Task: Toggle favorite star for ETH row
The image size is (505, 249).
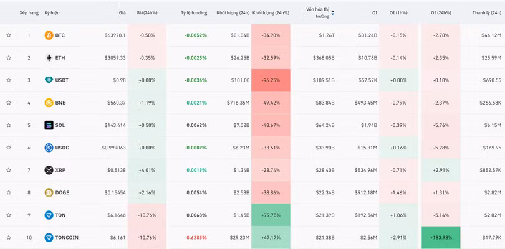Action: click(9, 58)
